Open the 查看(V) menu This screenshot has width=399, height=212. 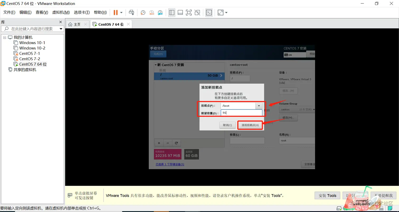(42, 12)
